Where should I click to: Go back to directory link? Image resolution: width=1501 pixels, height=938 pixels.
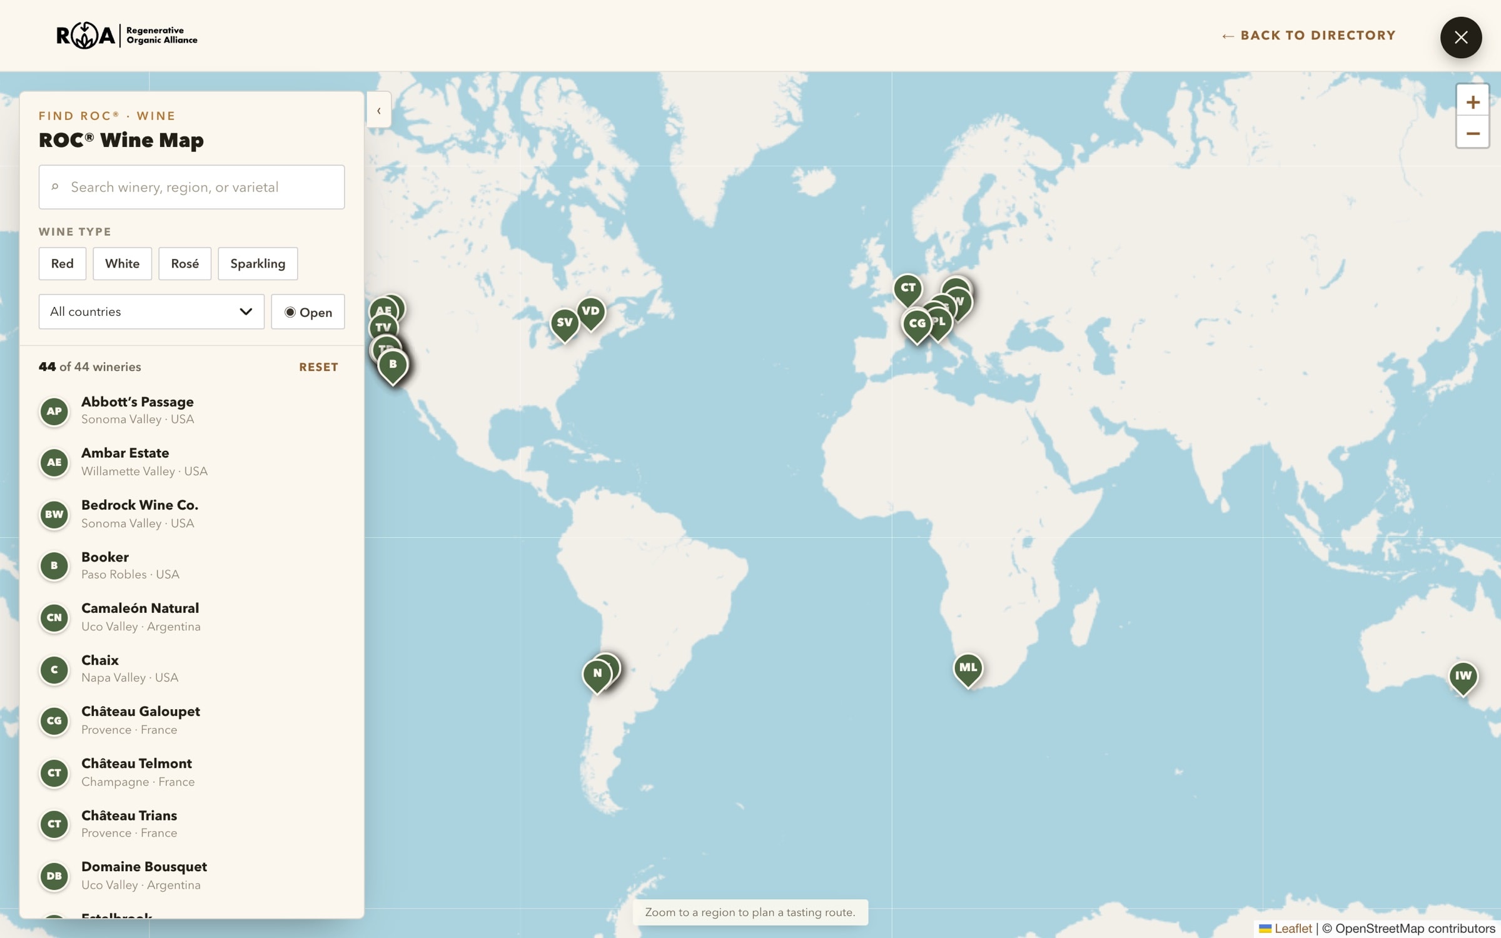(1308, 36)
